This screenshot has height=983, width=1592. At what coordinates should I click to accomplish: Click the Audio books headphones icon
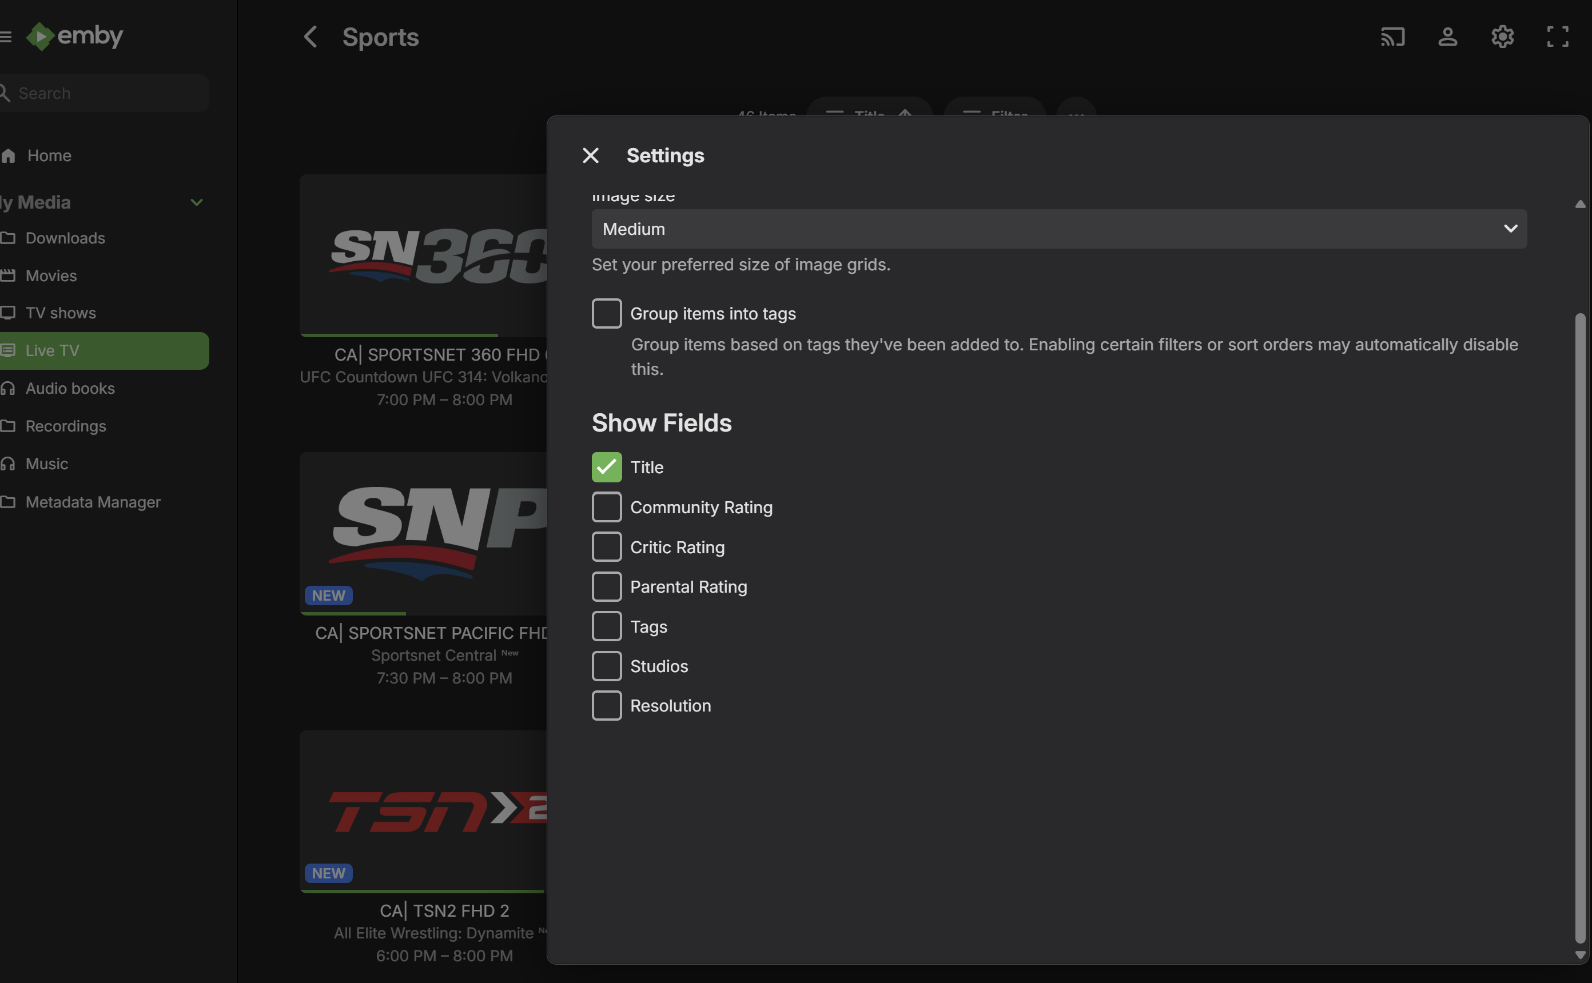(8, 388)
